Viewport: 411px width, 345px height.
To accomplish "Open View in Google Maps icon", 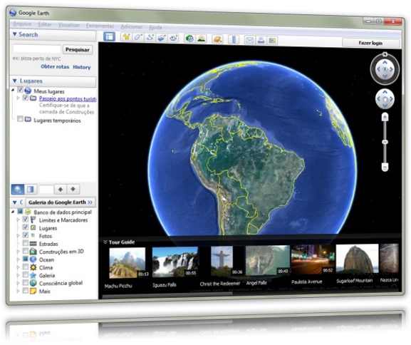I will click(x=272, y=41).
